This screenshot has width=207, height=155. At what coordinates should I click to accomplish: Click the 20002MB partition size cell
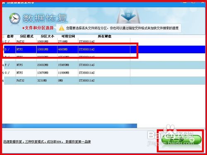pyautogui.click(x=43, y=65)
